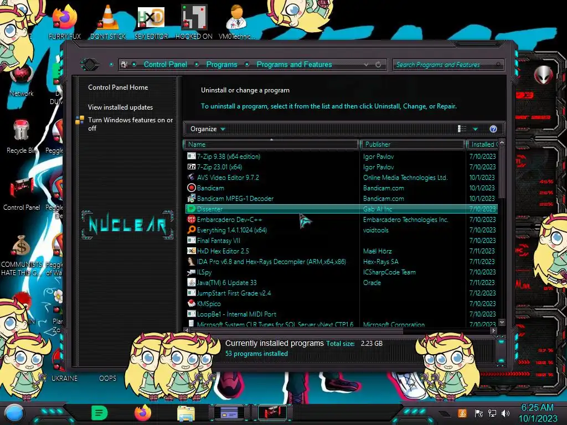Viewport: 567px width, 425px height.
Task: Click the Everything magnifier program icon
Action: [191, 230]
